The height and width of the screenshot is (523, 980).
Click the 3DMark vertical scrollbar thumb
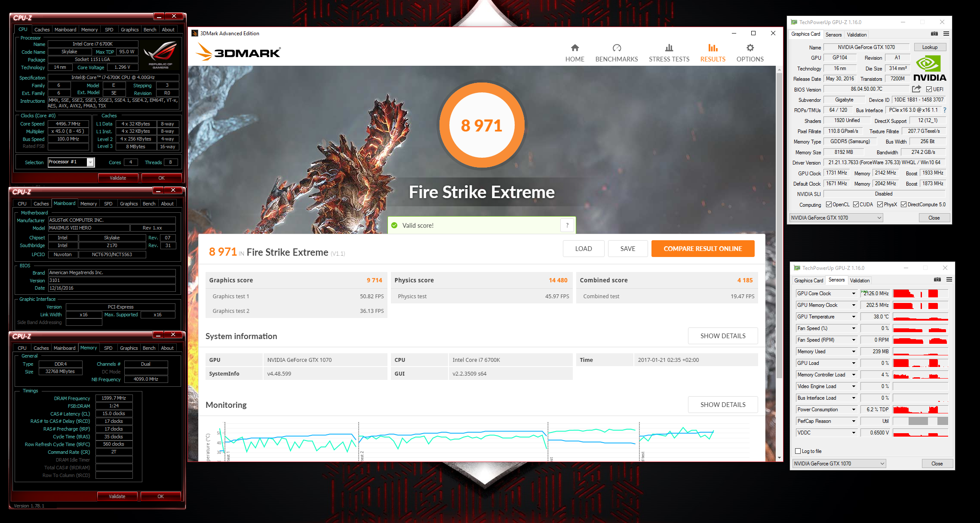779,225
